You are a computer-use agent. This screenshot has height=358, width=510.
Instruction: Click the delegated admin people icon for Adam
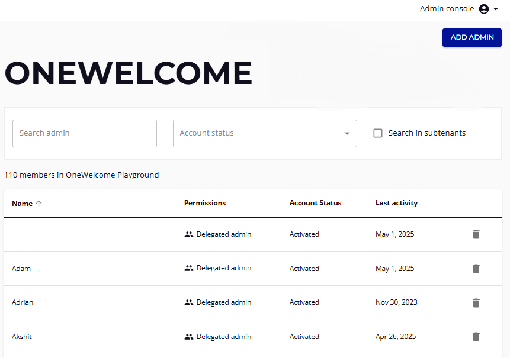[189, 268]
